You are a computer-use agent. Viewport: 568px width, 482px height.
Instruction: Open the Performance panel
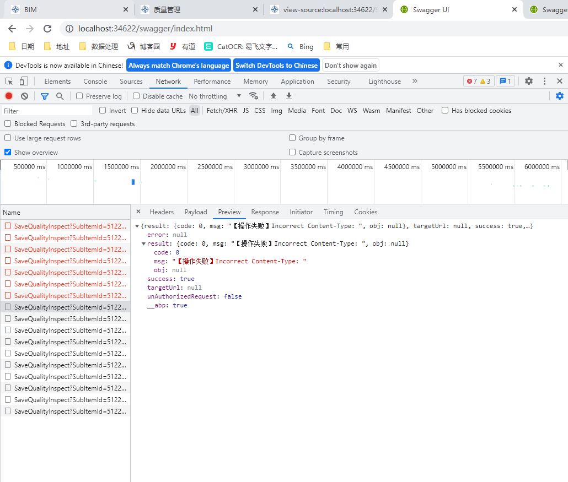click(x=212, y=82)
